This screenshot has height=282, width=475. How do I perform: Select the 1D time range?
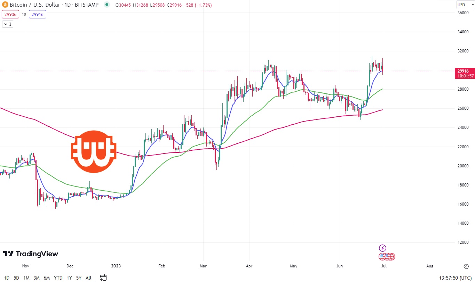[x=7, y=278]
